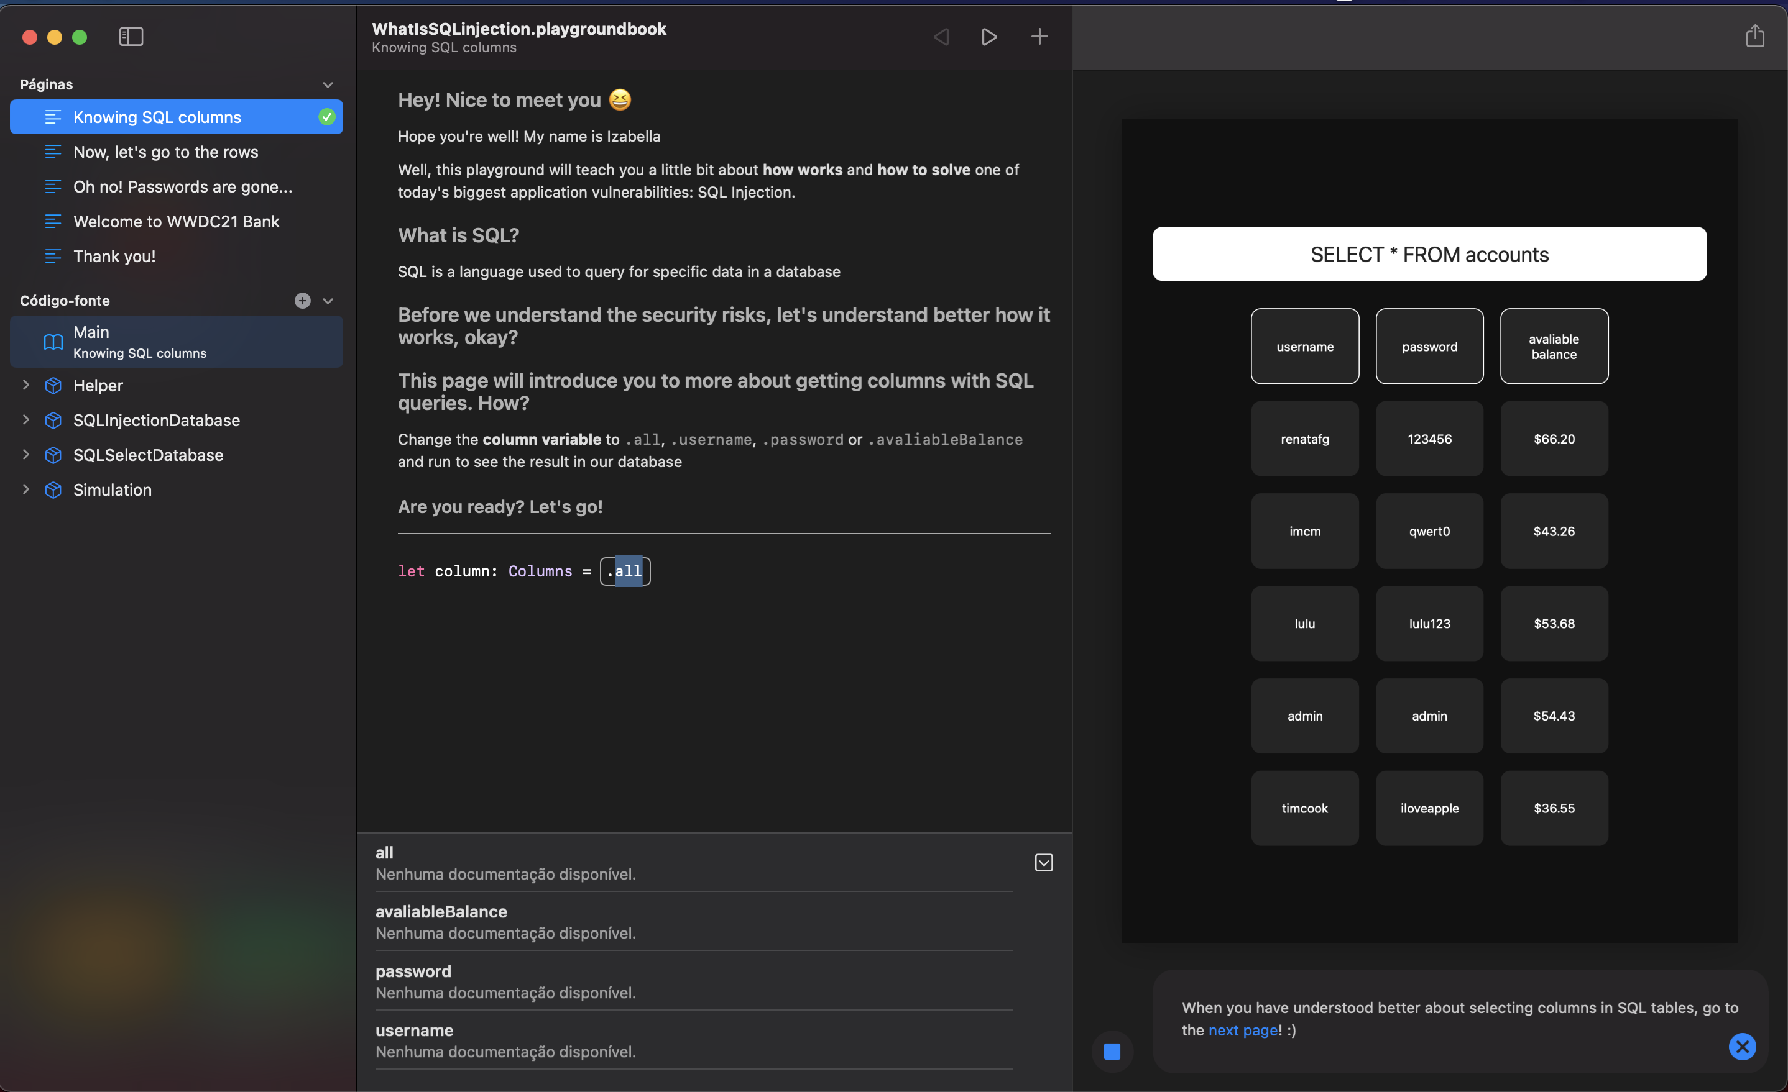The image size is (1788, 1092).
Task: Select password suggestion in the completion list
Action: [413, 971]
